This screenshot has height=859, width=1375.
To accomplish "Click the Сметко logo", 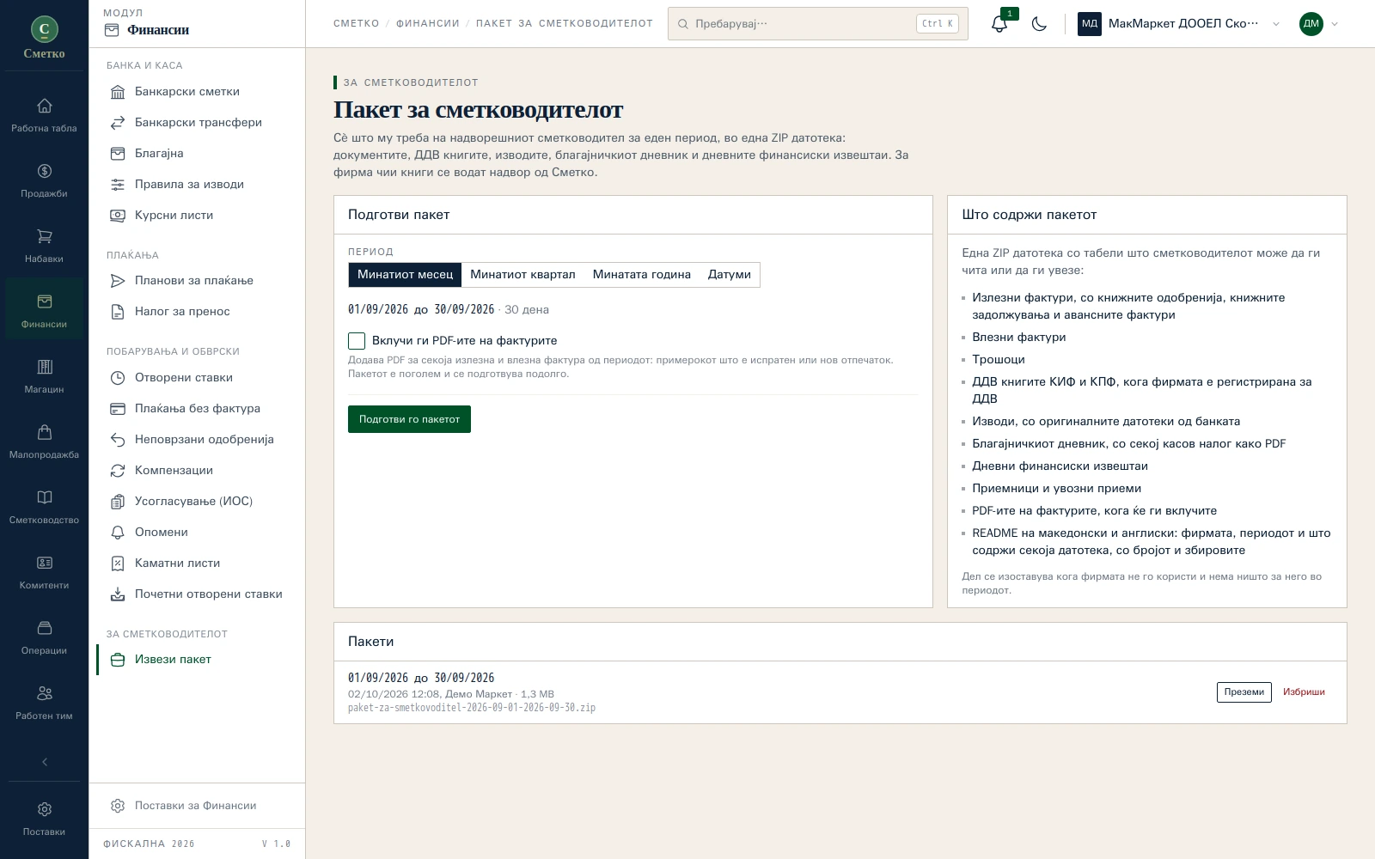I will (44, 38).
